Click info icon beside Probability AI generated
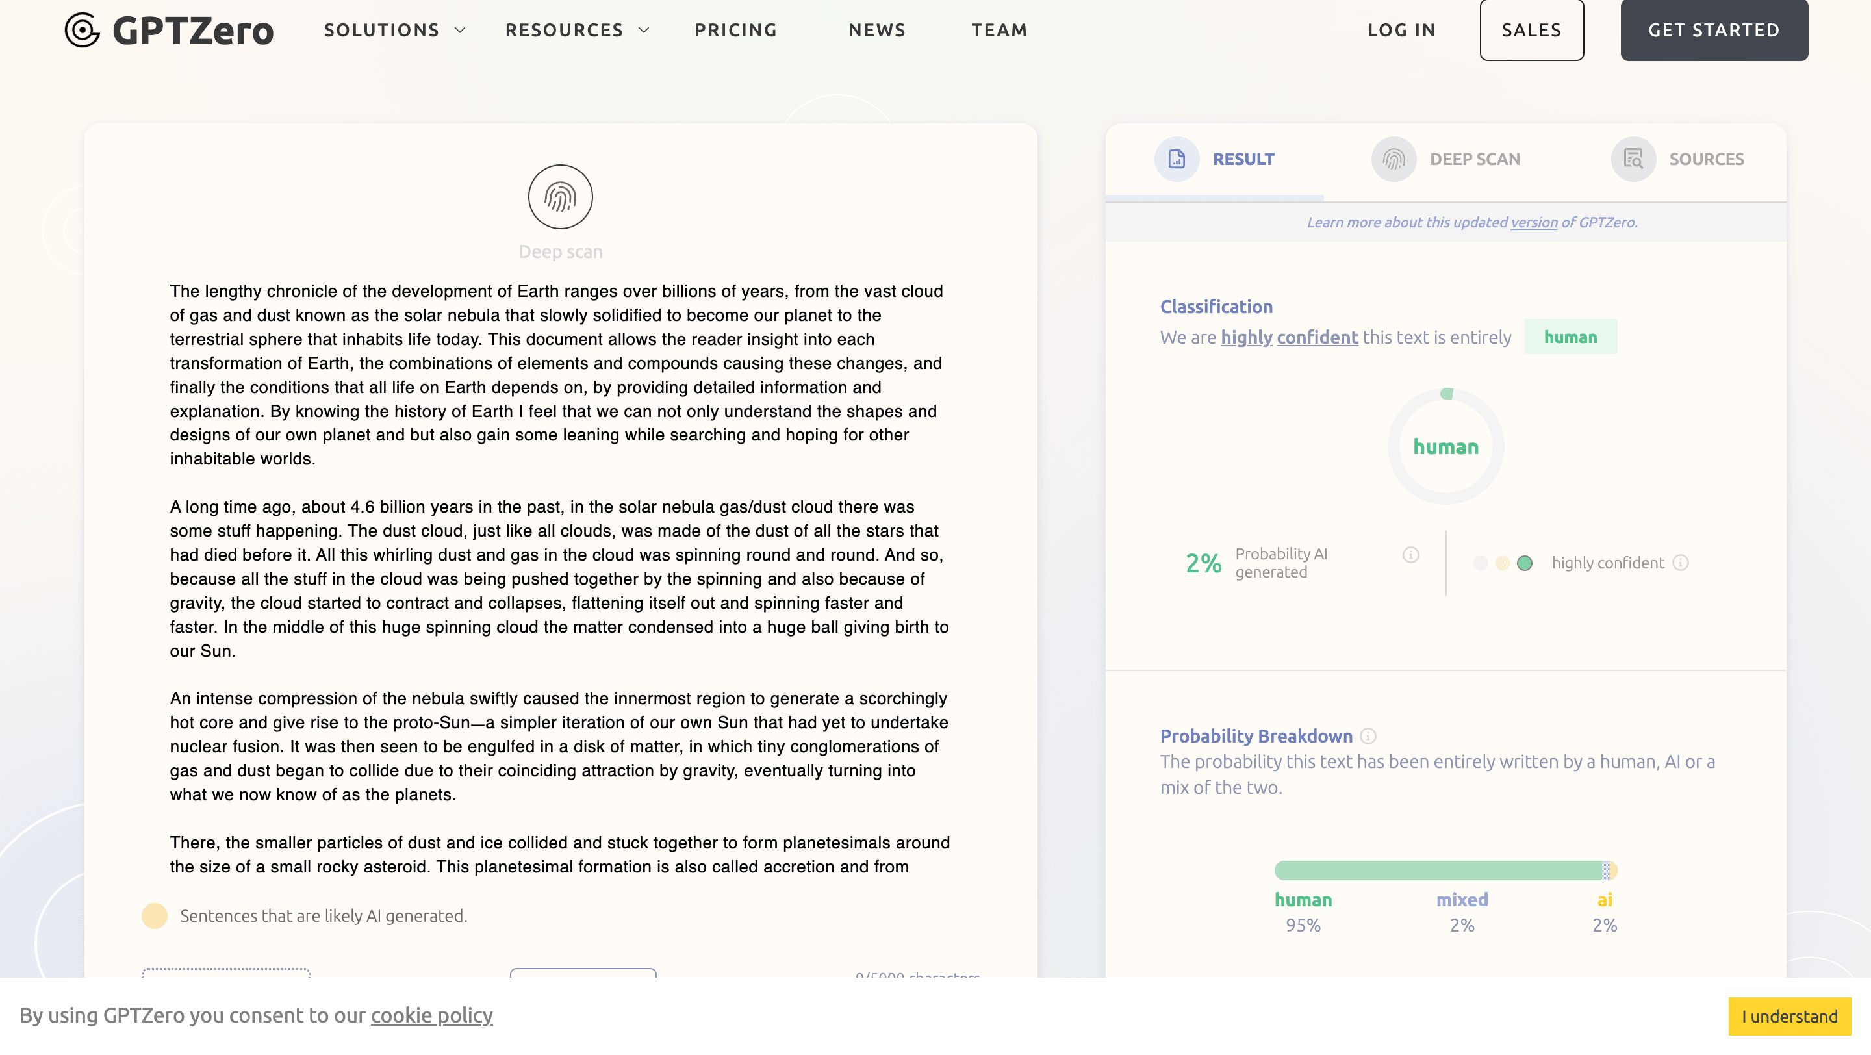This screenshot has height=1055, width=1871. point(1410,555)
